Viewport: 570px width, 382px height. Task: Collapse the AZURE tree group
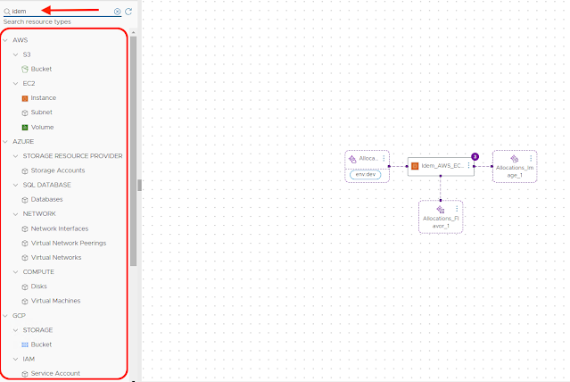5,142
